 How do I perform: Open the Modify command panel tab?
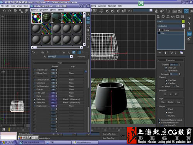click(x=163, y=17)
